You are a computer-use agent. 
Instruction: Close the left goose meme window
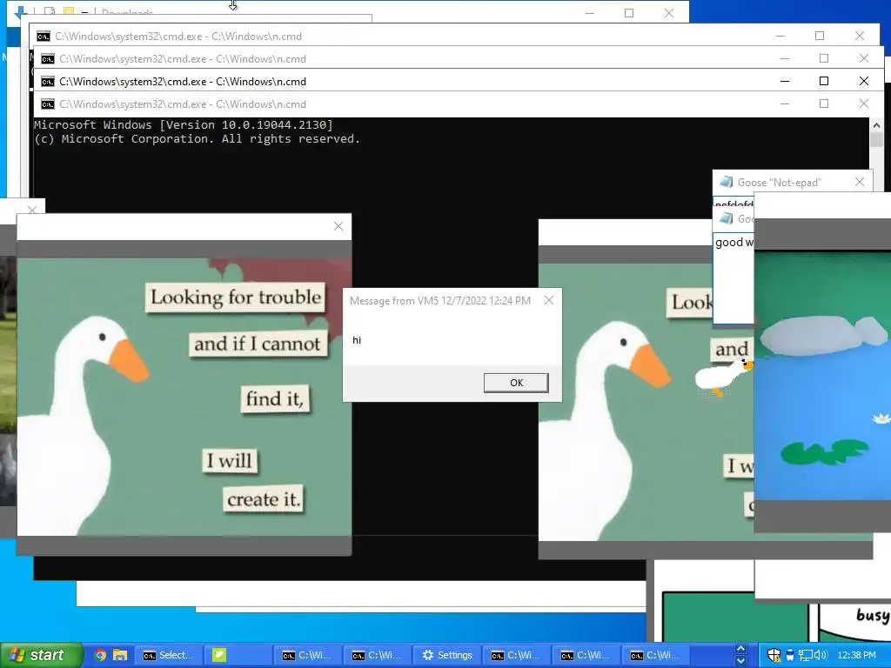point(338,227)
